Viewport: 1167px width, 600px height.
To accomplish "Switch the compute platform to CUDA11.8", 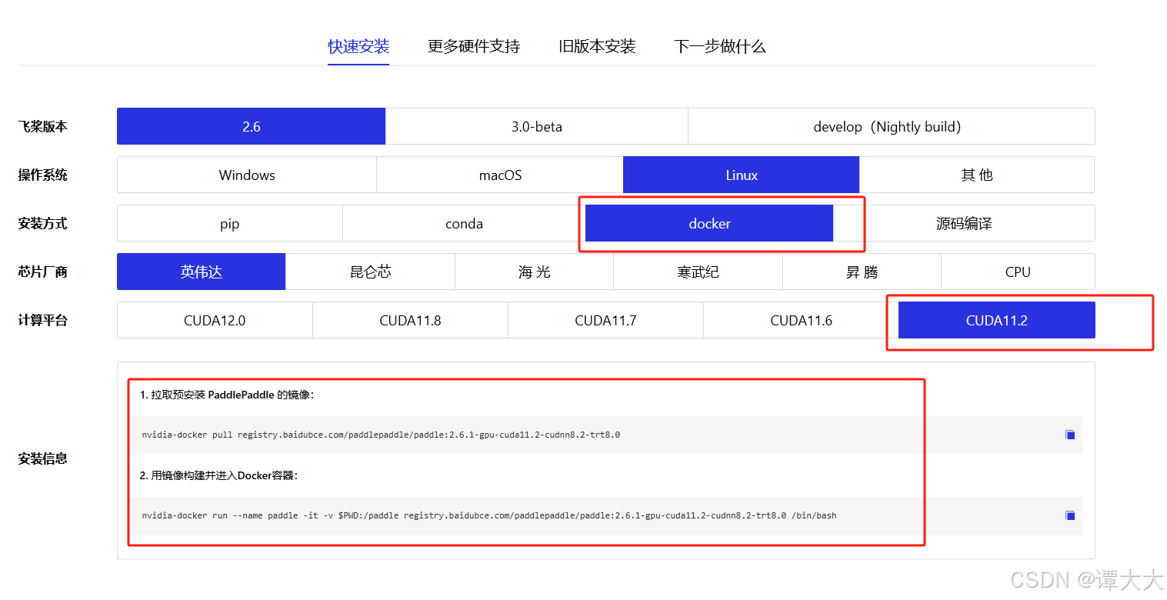I will 410,320.
